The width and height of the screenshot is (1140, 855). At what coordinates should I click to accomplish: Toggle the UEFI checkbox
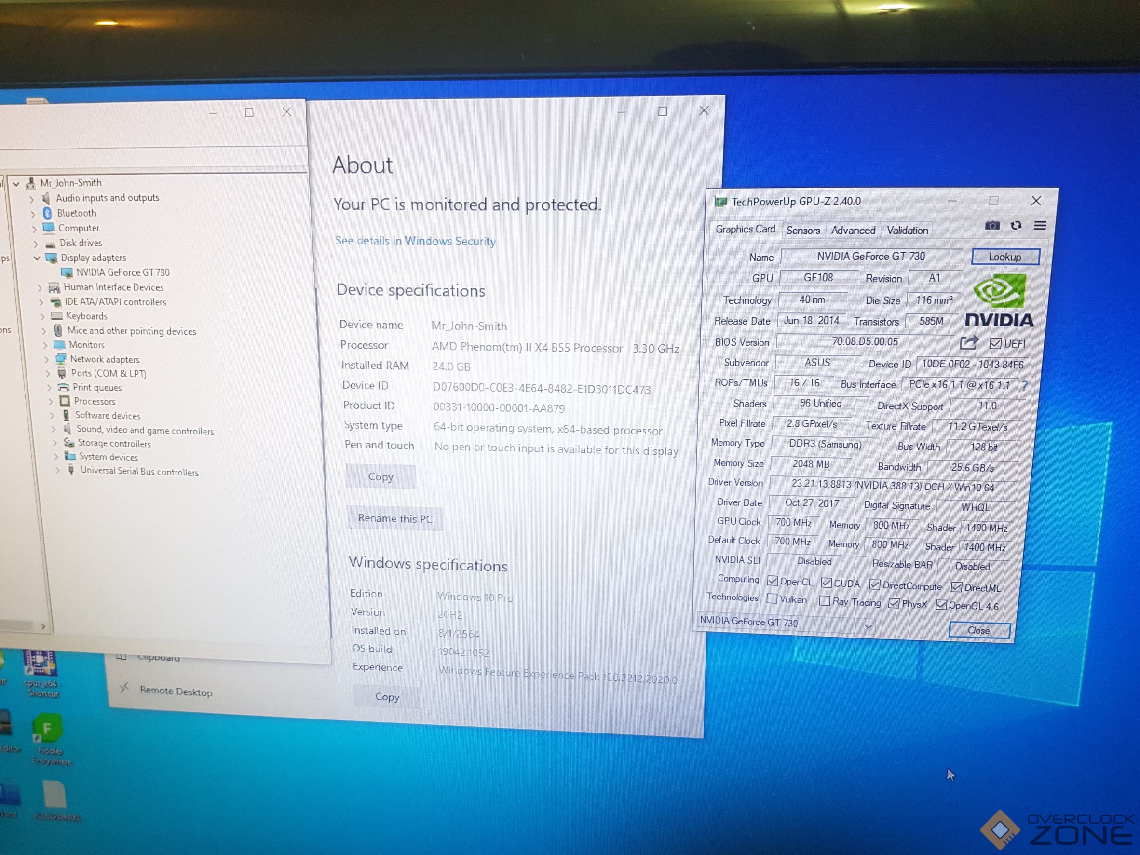995,344
